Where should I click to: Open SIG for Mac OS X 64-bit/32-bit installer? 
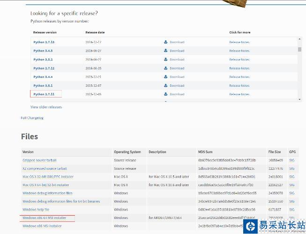coord(292,185)
